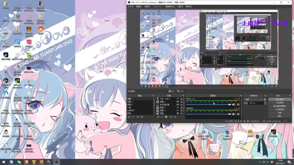
Task: Open gear settings for 麦克风/Aux audio
Action: 238,104
